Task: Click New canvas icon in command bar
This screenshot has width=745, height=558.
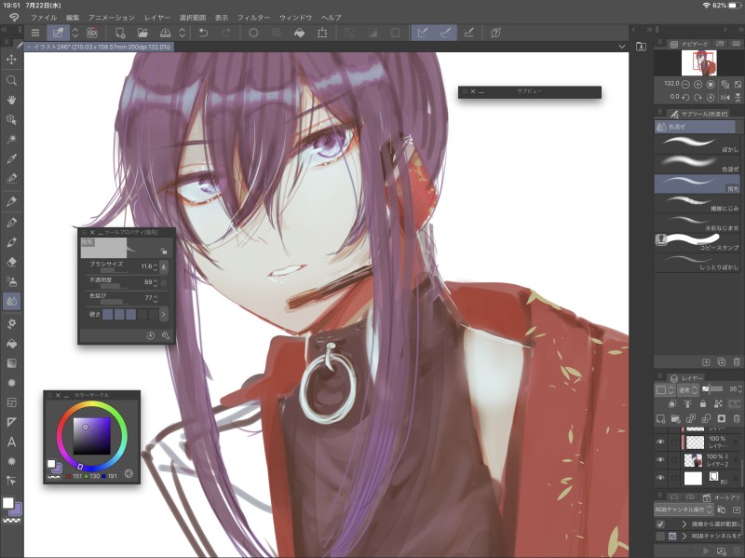Action: 120,33
